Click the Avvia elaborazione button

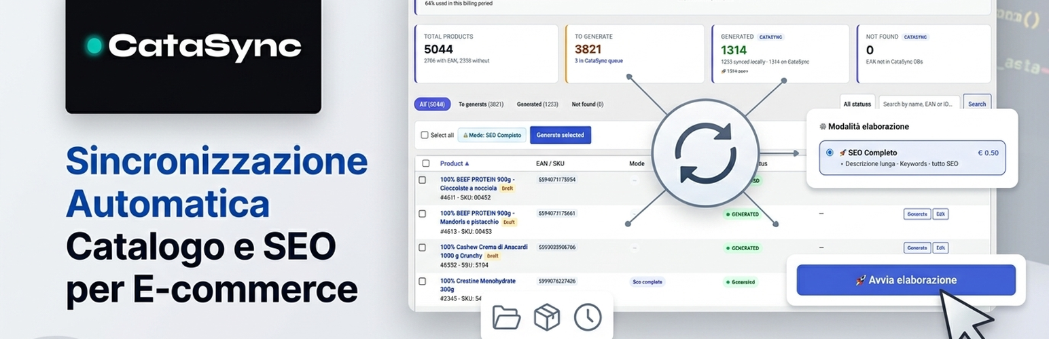906,280
